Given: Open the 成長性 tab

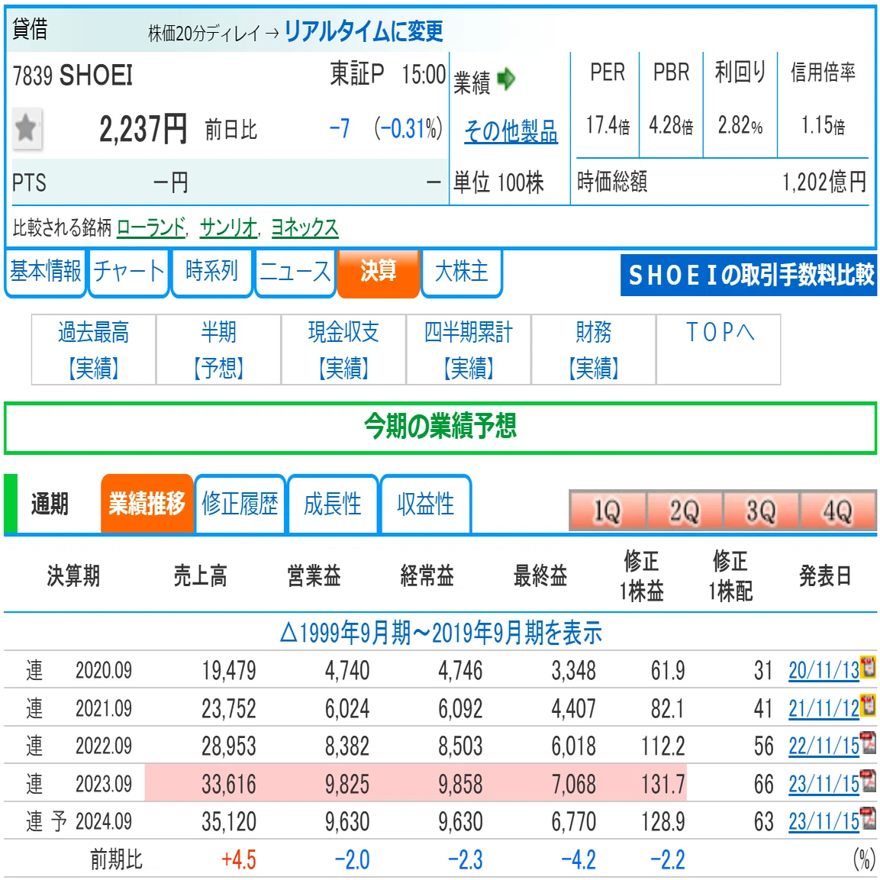Looking at the screenshot, I should [x=333, y=504].
